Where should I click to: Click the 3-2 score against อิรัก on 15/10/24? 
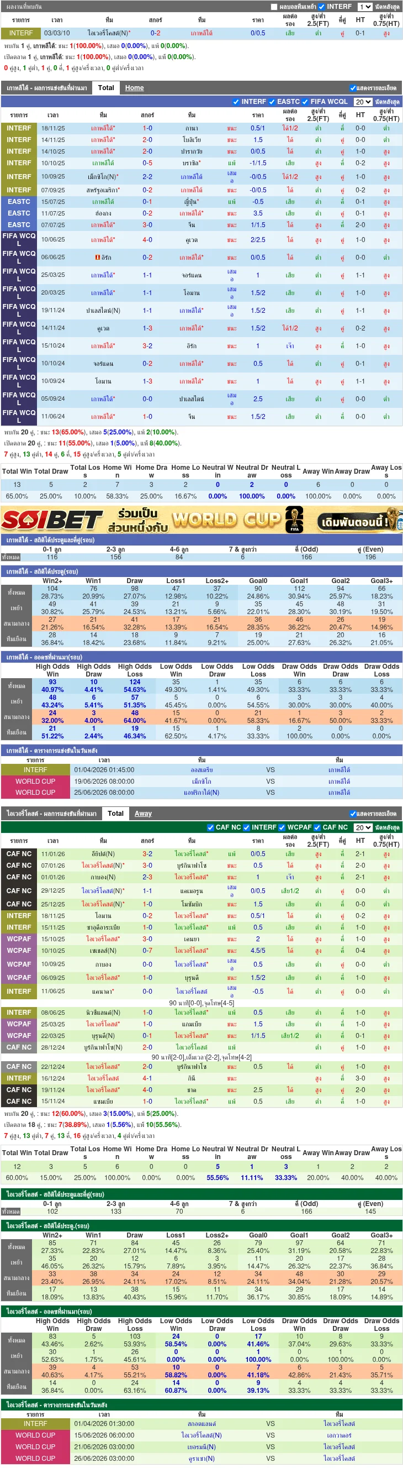[x=147, y=346]
